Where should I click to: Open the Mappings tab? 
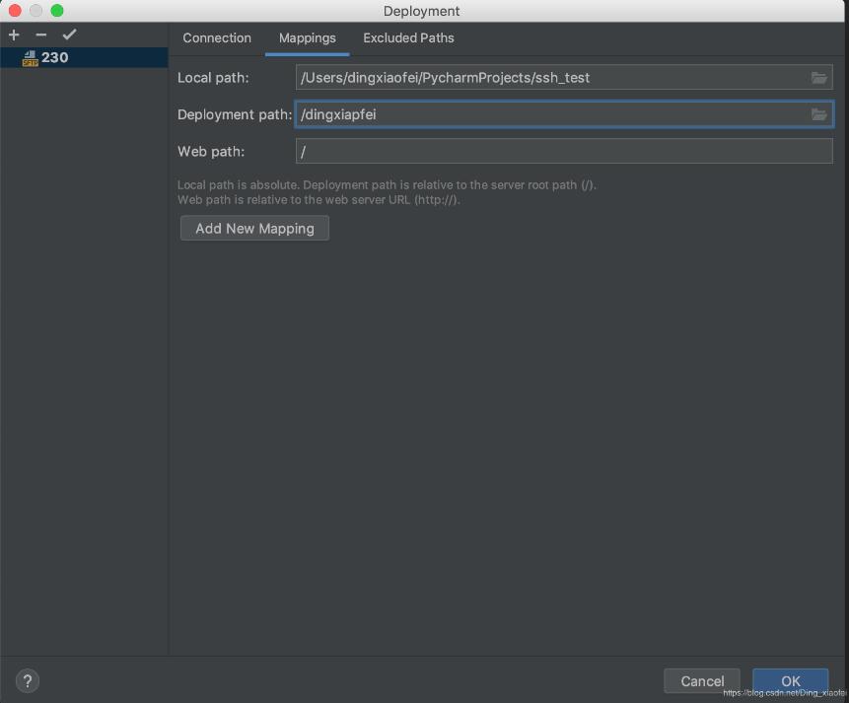pyautogui.click(x=308, y=37)
